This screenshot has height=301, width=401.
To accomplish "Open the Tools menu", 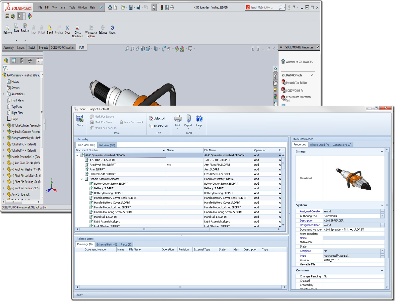I will click(x=72, y=8).
